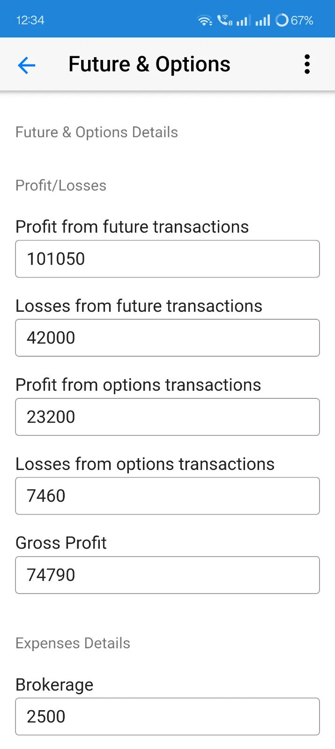Tap the back arrow icon
335x749 pixels.
(x=26, y=65)
